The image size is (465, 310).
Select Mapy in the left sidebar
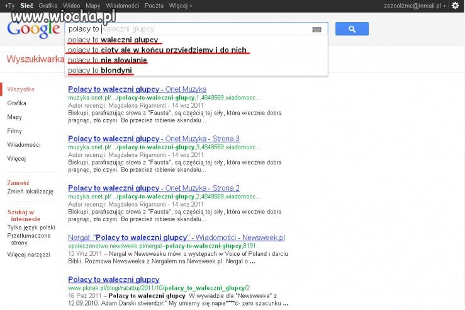point(14,117)
